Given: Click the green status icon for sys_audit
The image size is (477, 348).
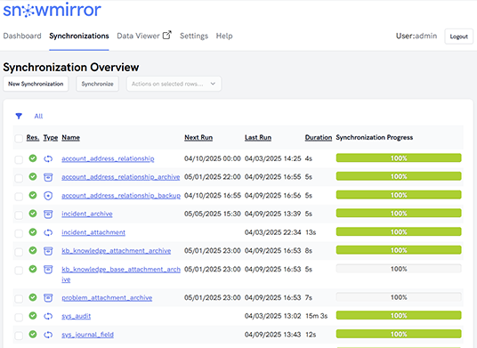Looking at the screenshot, I should (33, 316).
